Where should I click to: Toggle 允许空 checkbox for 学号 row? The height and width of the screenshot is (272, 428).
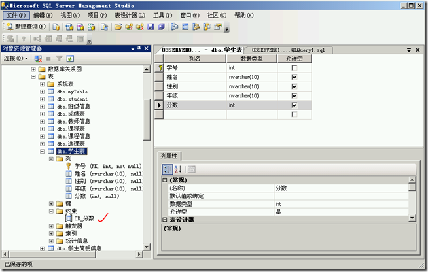pos(294,67)
